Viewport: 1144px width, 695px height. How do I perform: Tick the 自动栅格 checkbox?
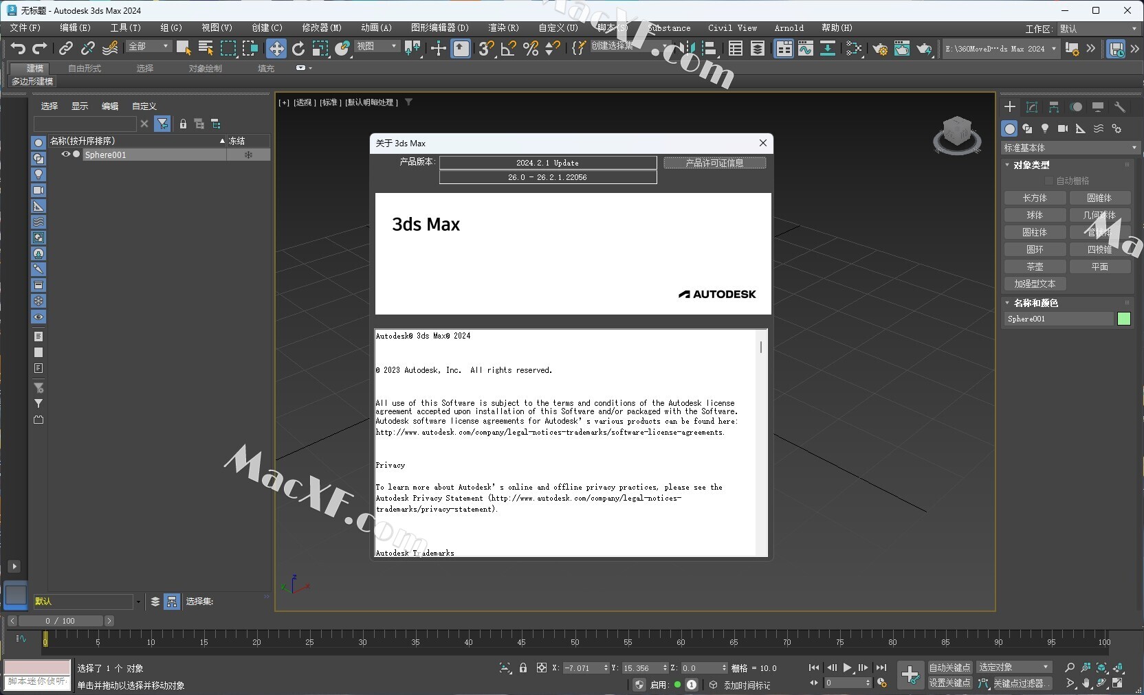coord(1049,181)
